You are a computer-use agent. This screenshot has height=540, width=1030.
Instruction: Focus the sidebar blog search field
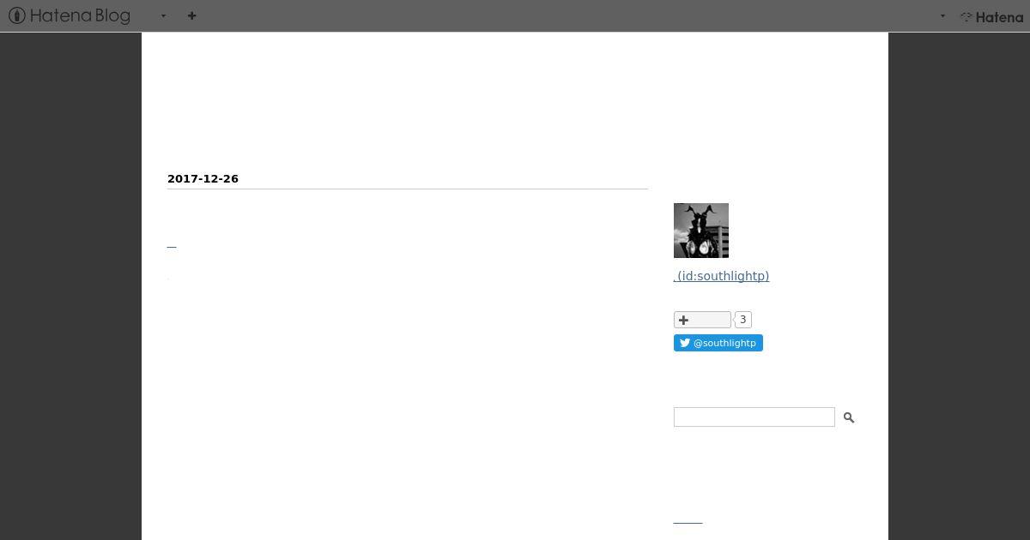(754, 417)
